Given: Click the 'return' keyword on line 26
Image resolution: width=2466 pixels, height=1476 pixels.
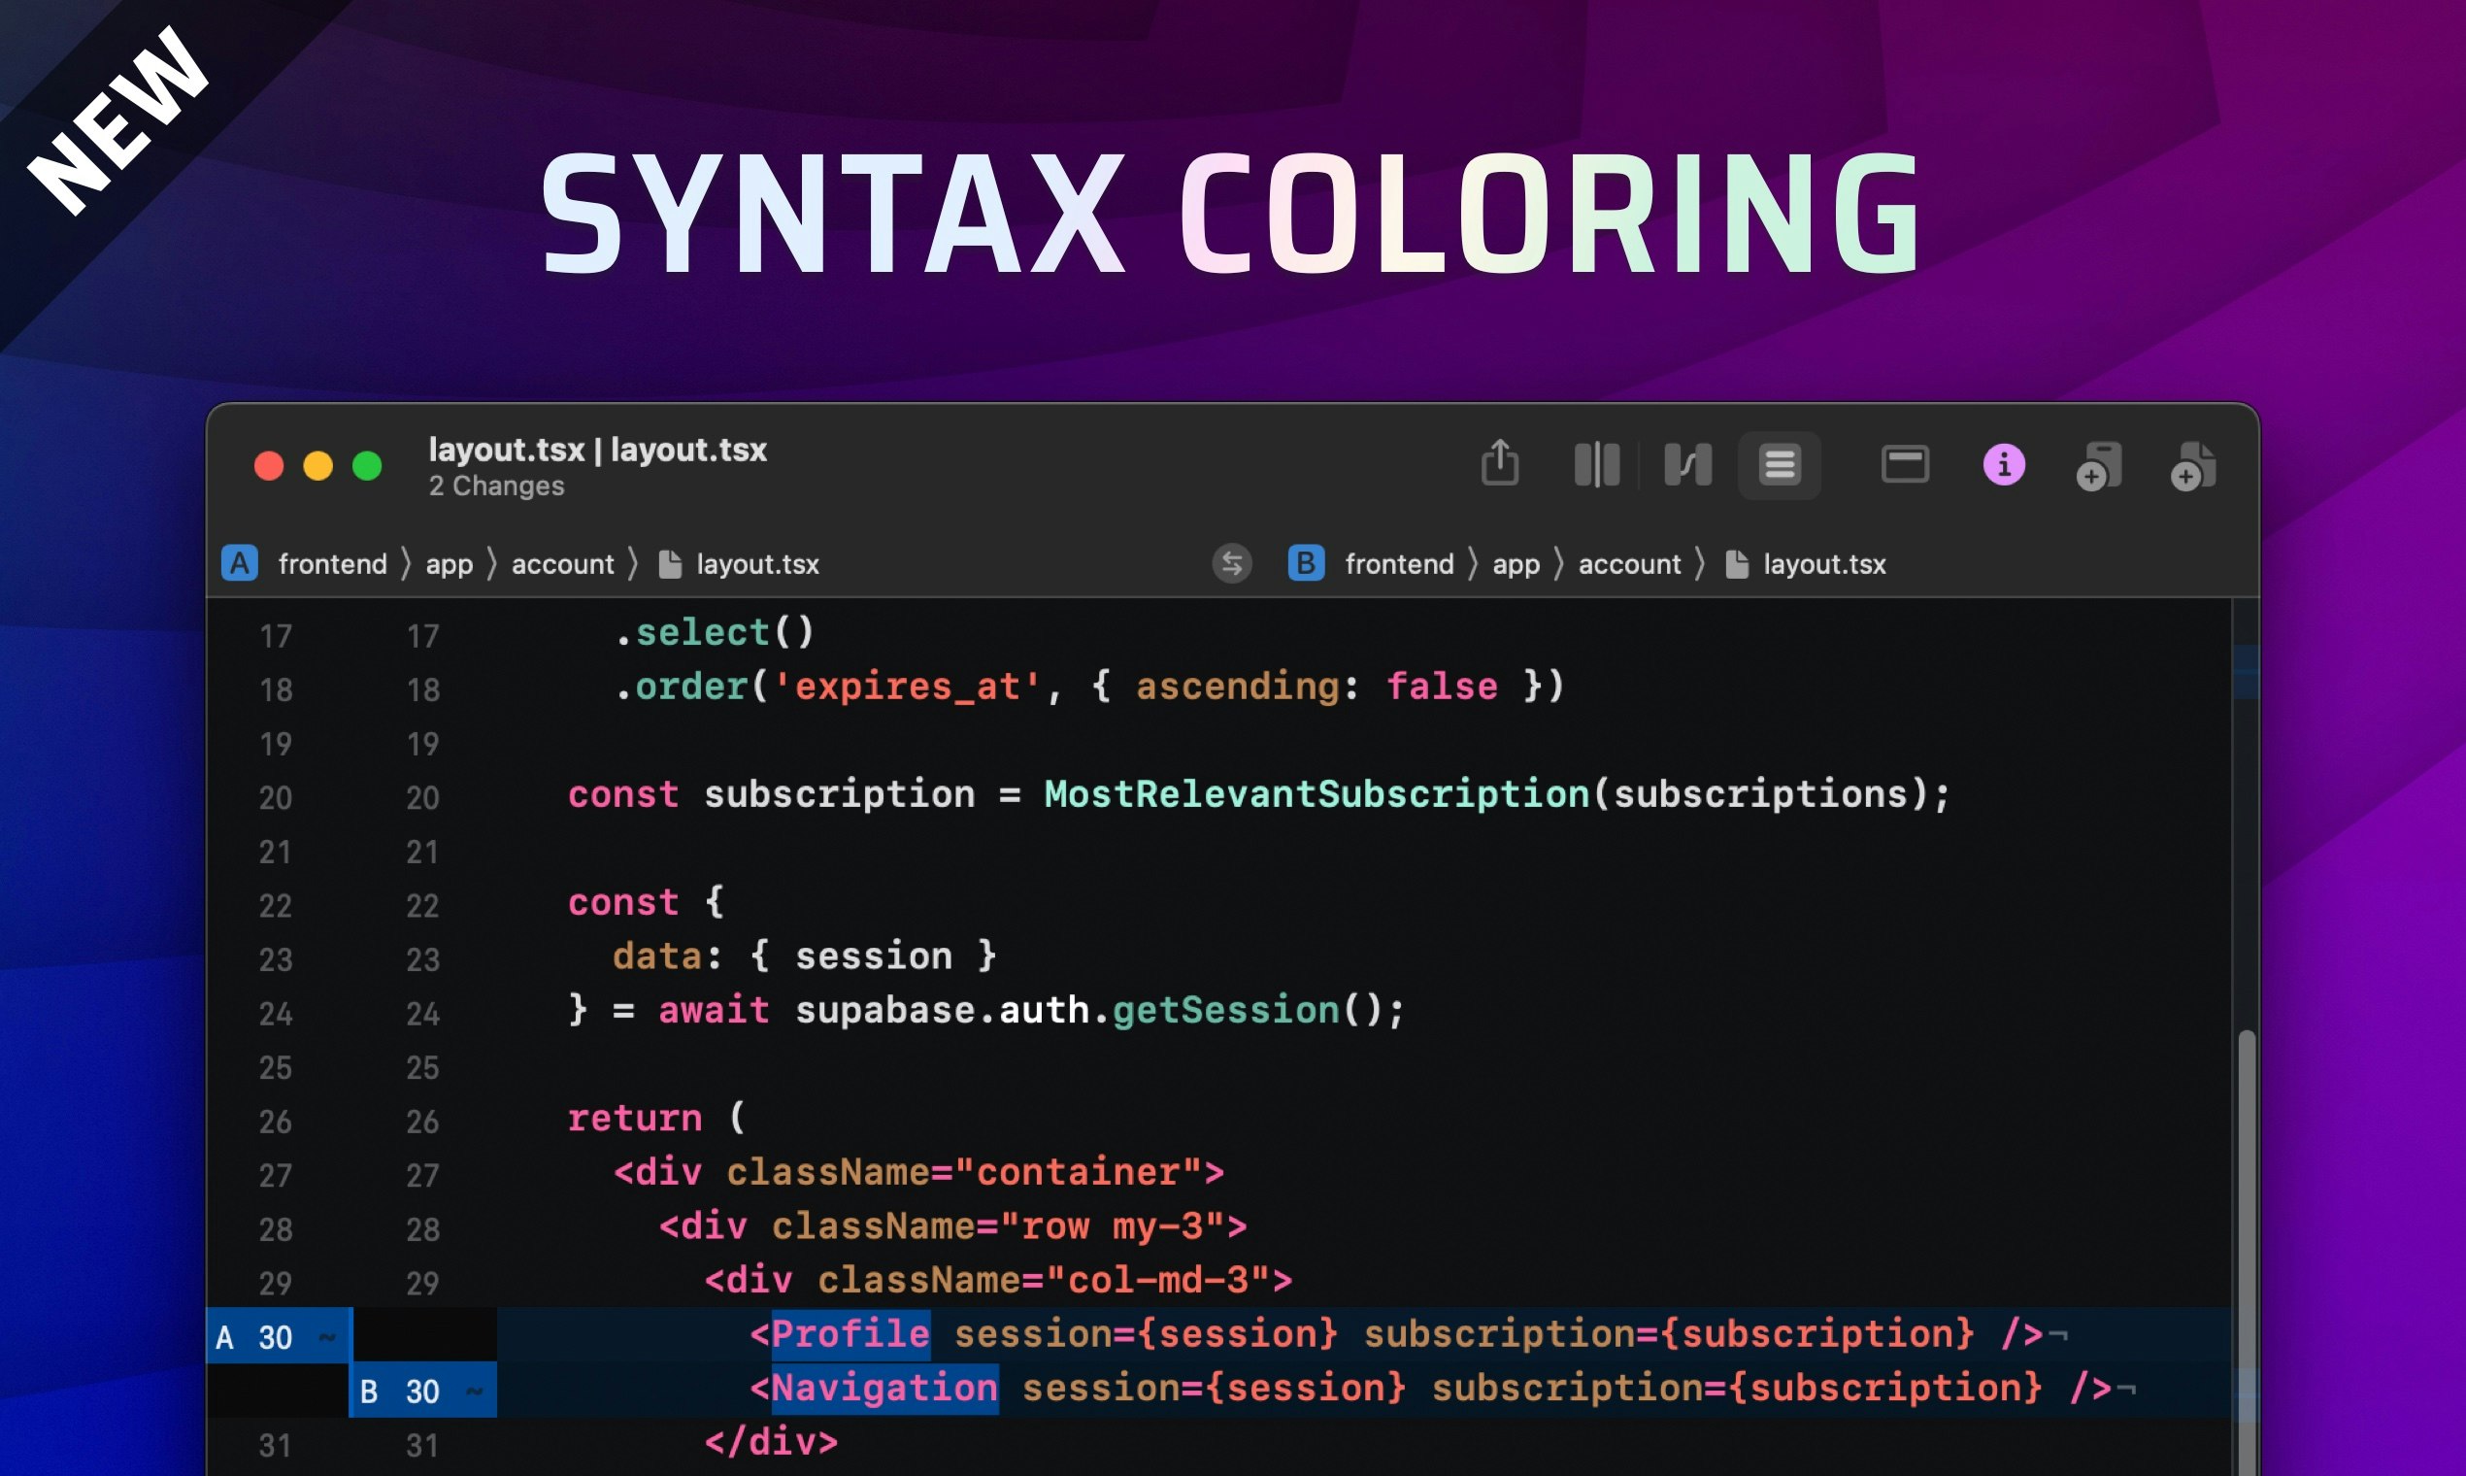Looking at the screenshot, I should click(x=634, y=1118).
